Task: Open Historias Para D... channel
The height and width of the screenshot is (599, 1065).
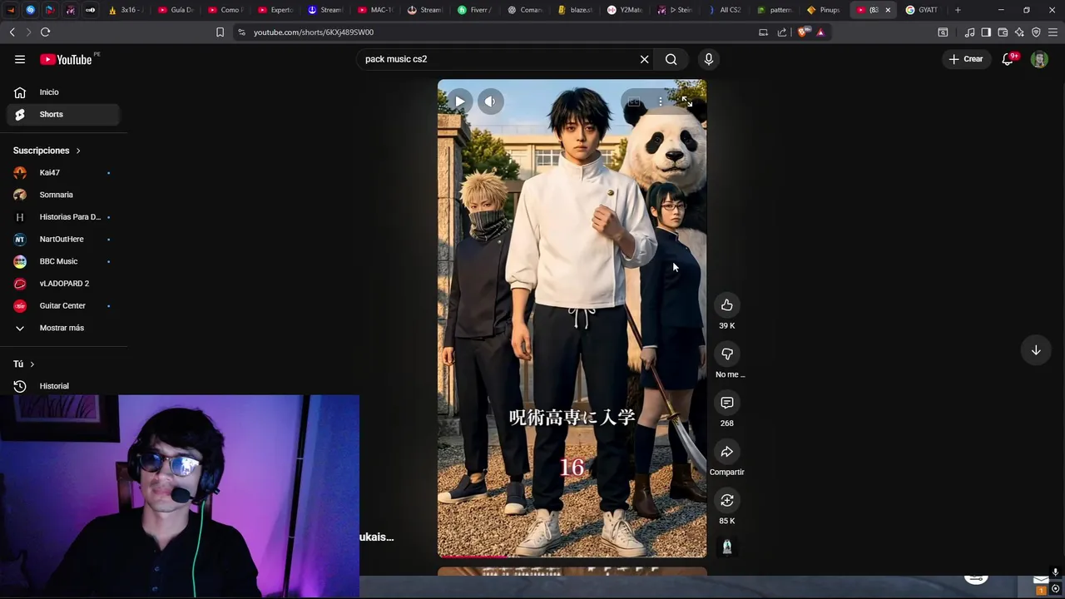Action: click(x=63, y=217)
